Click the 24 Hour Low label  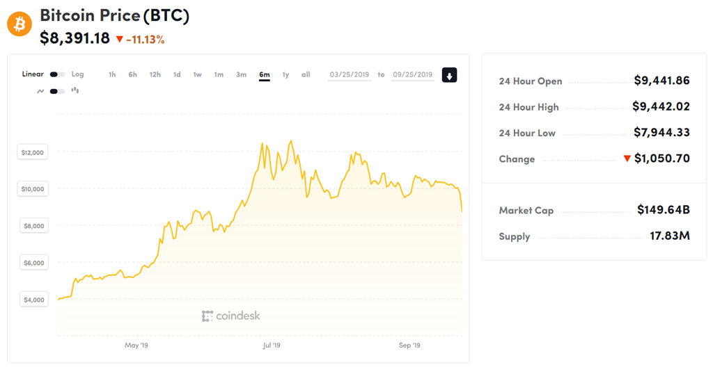(x=527, y=133)
